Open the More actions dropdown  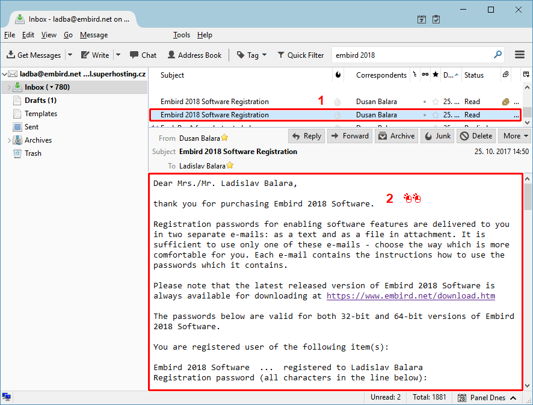(x=514, y=136)
